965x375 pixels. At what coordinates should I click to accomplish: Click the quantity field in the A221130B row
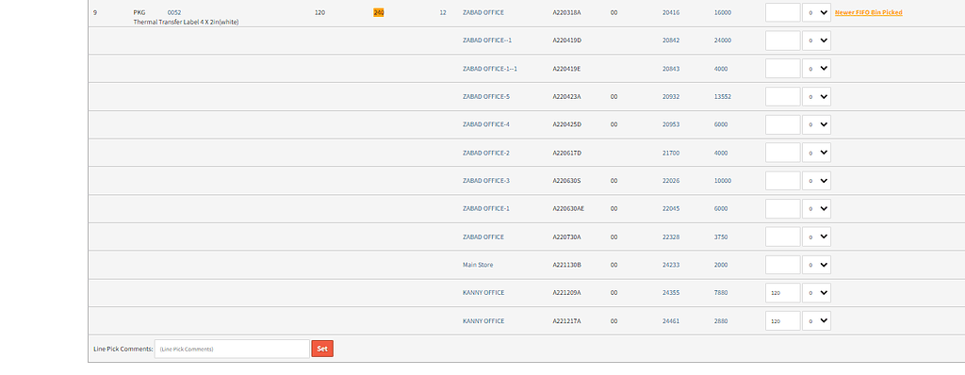[x=783, y=265]
